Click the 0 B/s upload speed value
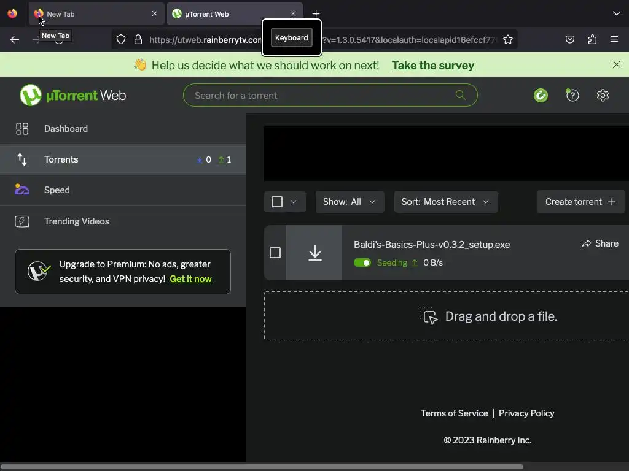Image resolution: width=629 pixels, height=471 pixels. click(x=433, y=262)
